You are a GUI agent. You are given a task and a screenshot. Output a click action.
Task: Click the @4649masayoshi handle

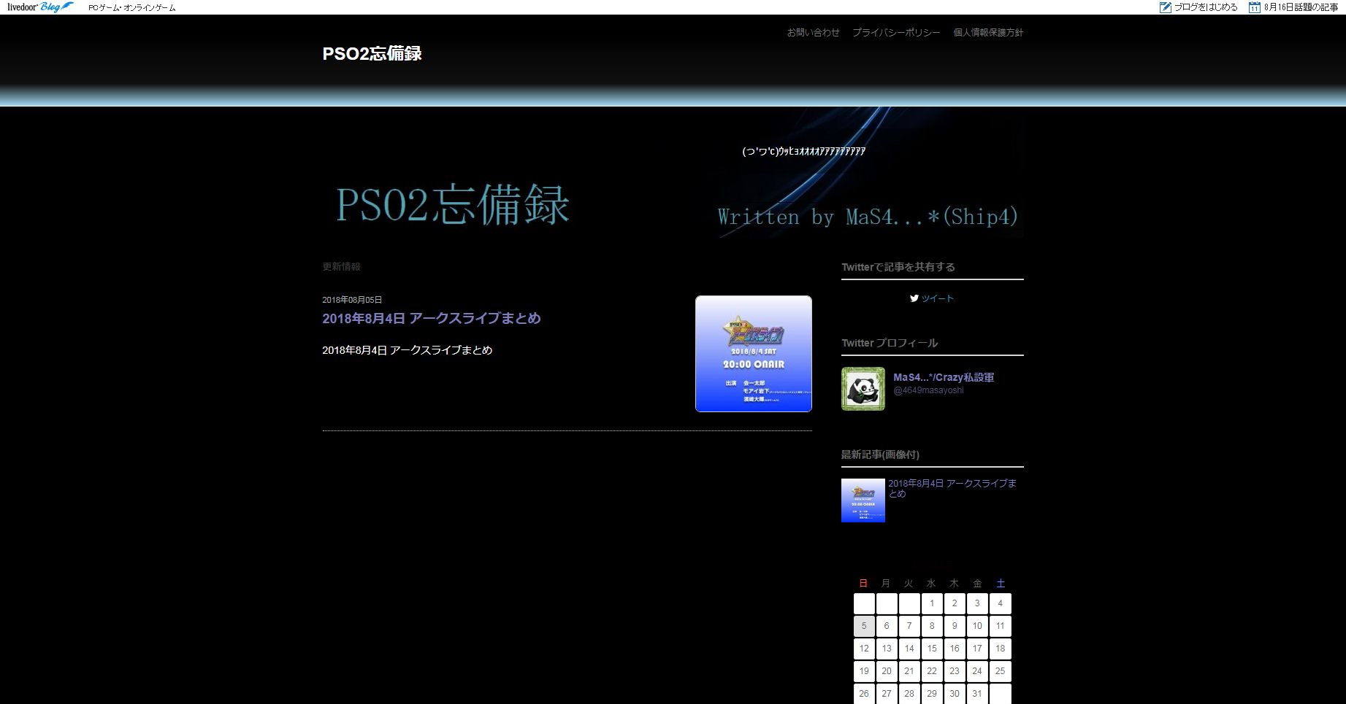(928, 390)
